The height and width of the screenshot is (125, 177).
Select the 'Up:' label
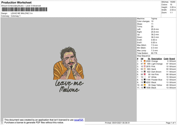coord(138,34)
